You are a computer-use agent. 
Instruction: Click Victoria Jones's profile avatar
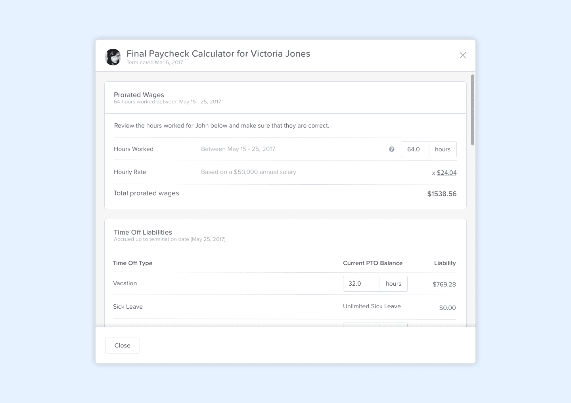click(113, 57)
